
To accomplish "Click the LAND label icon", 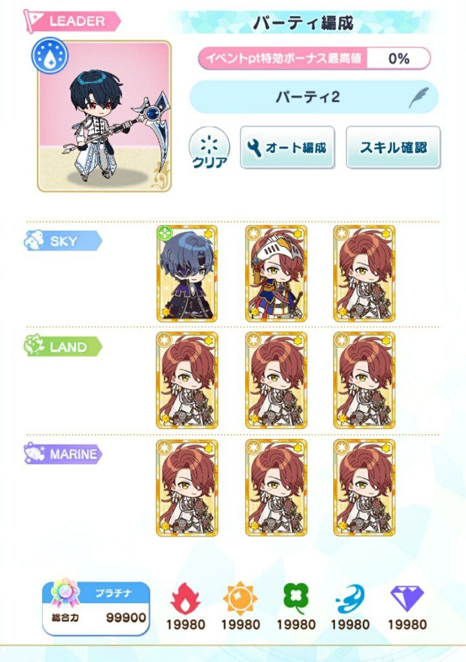I will pos(34,346).
